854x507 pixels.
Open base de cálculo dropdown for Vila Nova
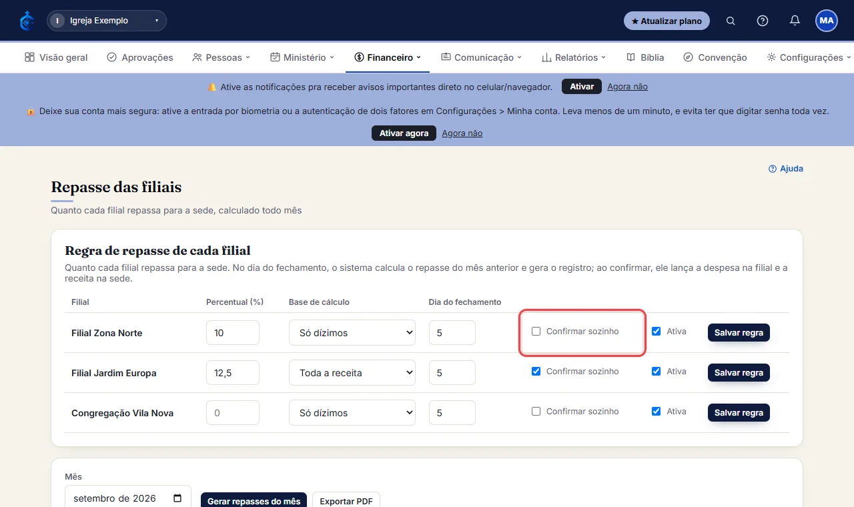[x=352, y=413]
